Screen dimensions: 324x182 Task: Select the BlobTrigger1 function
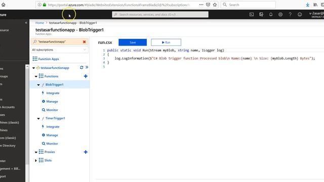click(54, 84)
